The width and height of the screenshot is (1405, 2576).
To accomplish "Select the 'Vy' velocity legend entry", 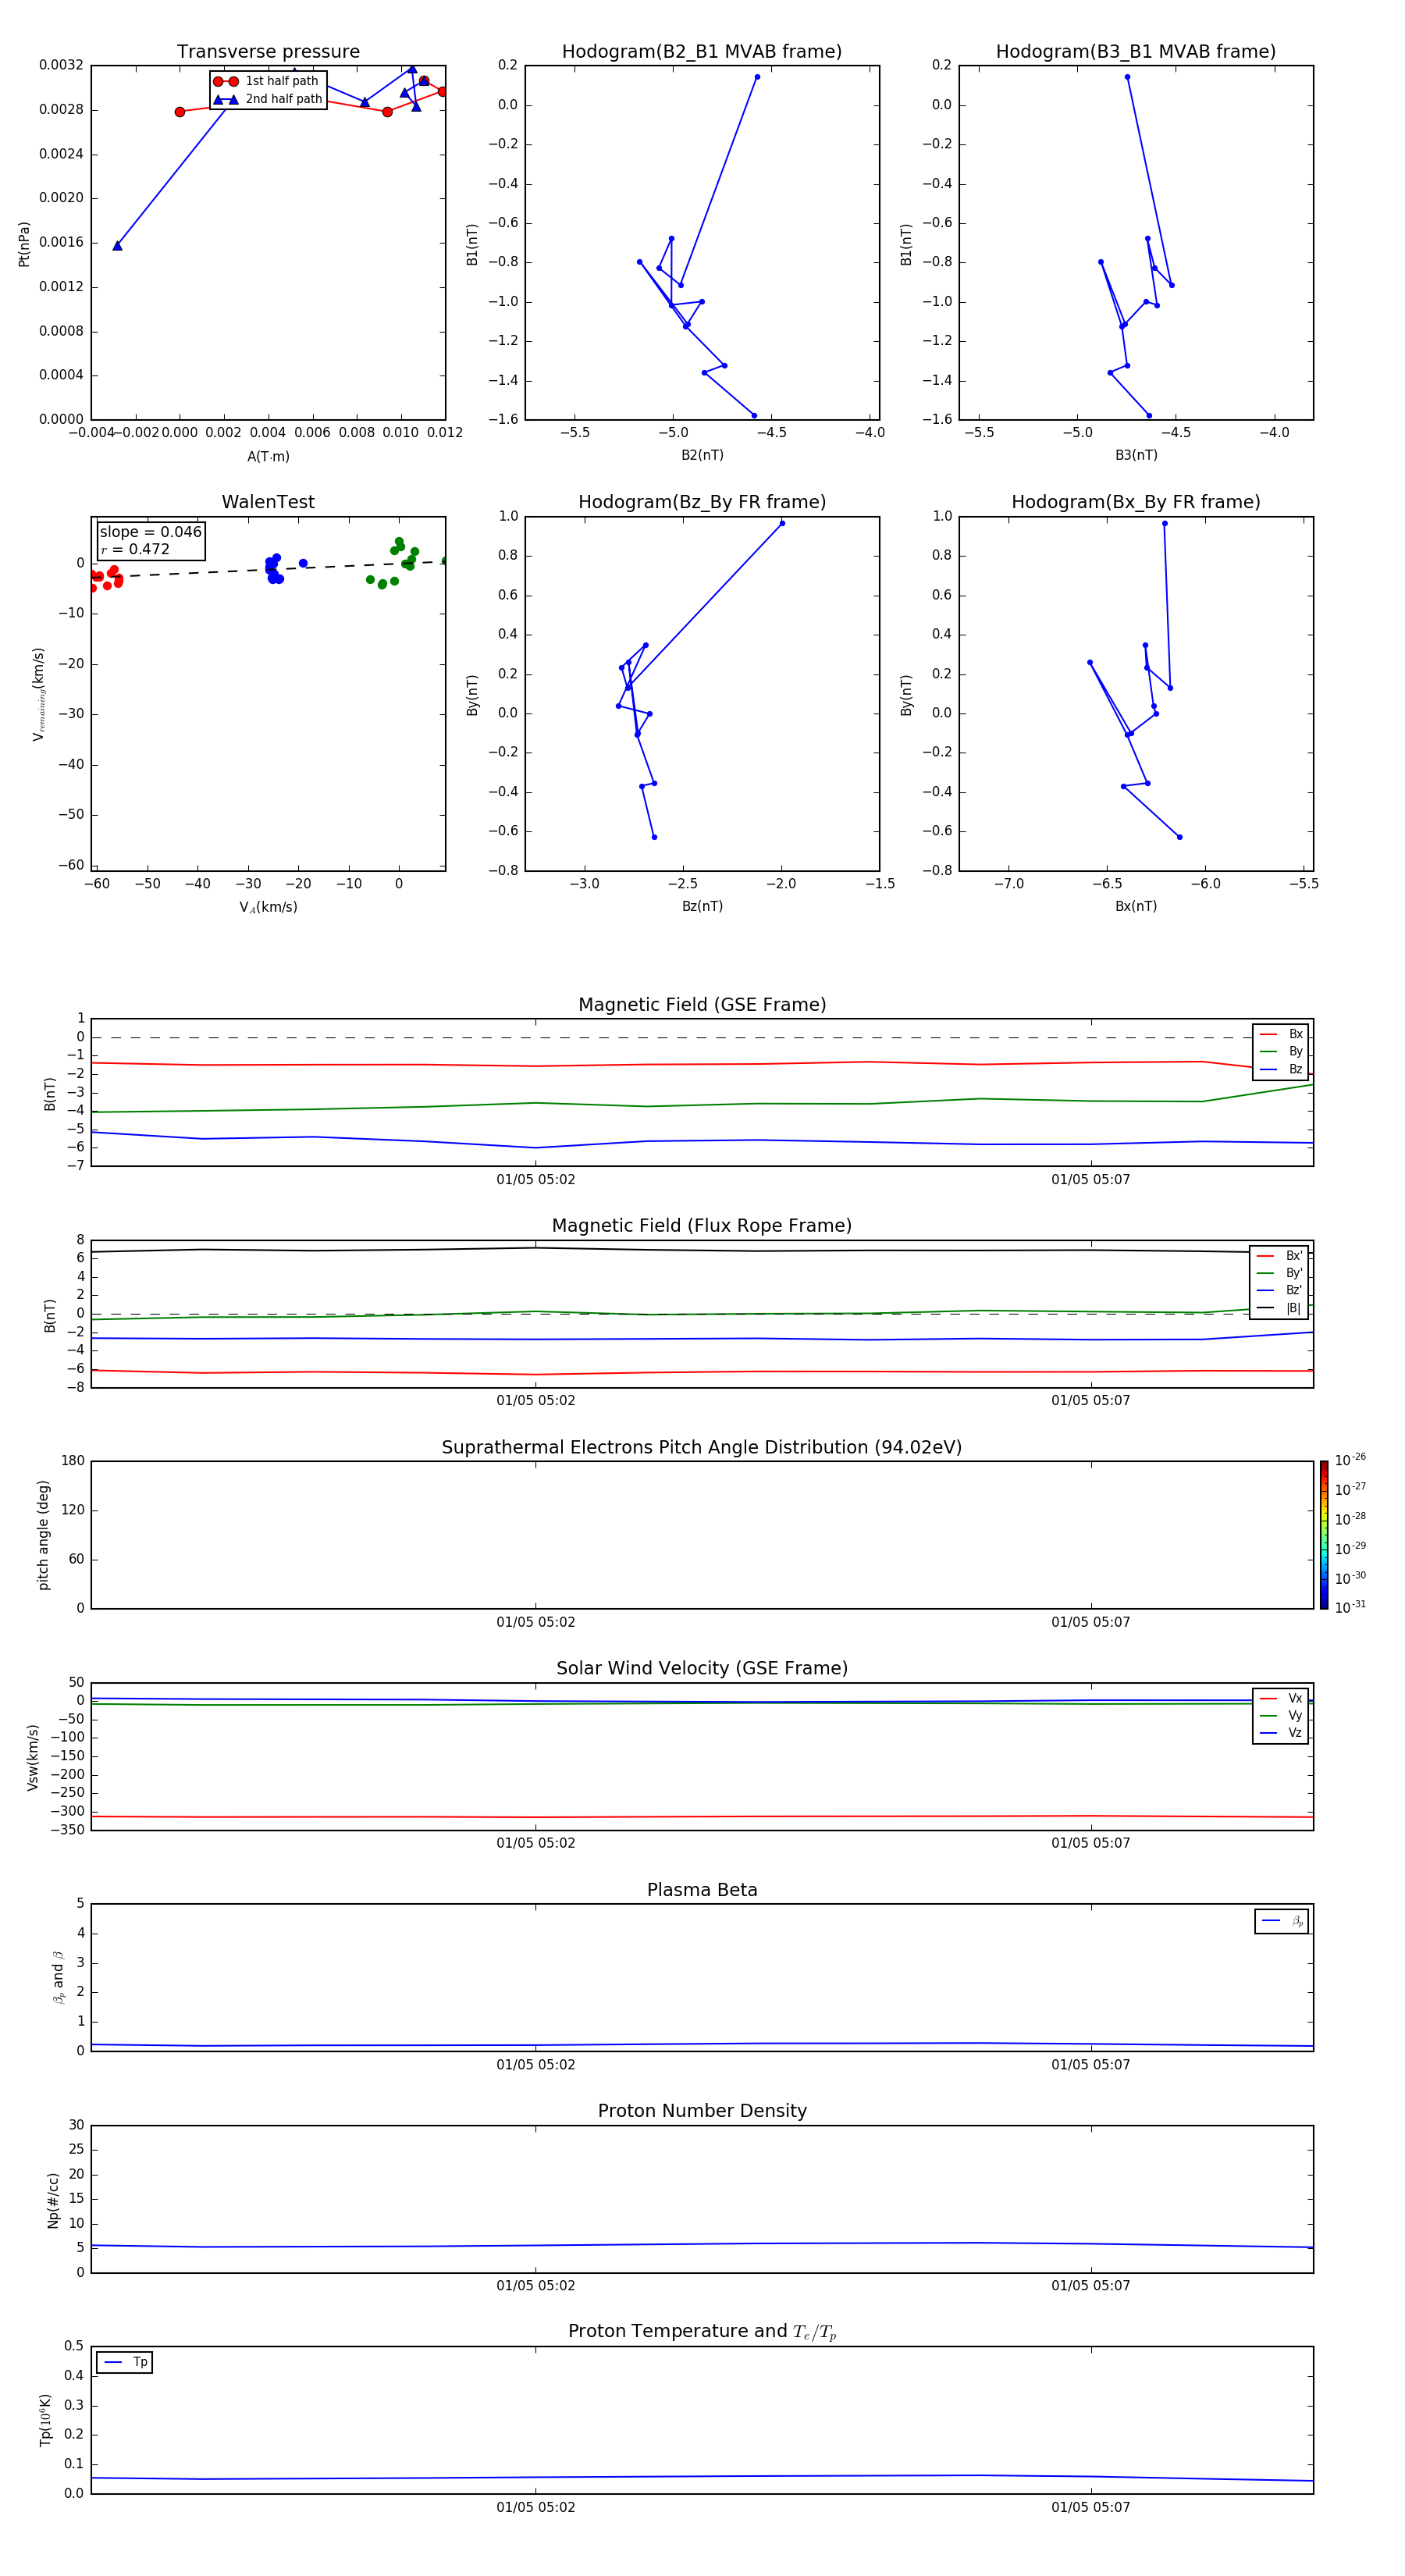I will tap(1281, 1715).
